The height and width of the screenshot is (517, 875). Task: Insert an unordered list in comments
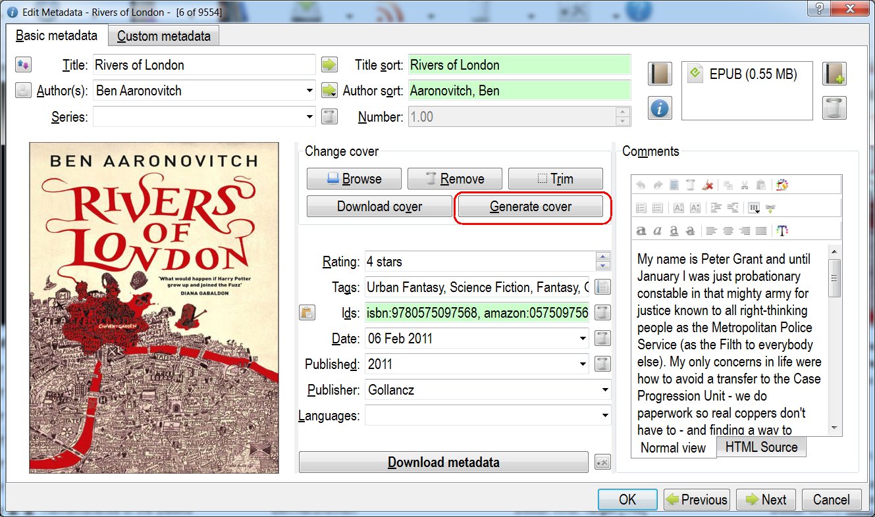[658, 208]
